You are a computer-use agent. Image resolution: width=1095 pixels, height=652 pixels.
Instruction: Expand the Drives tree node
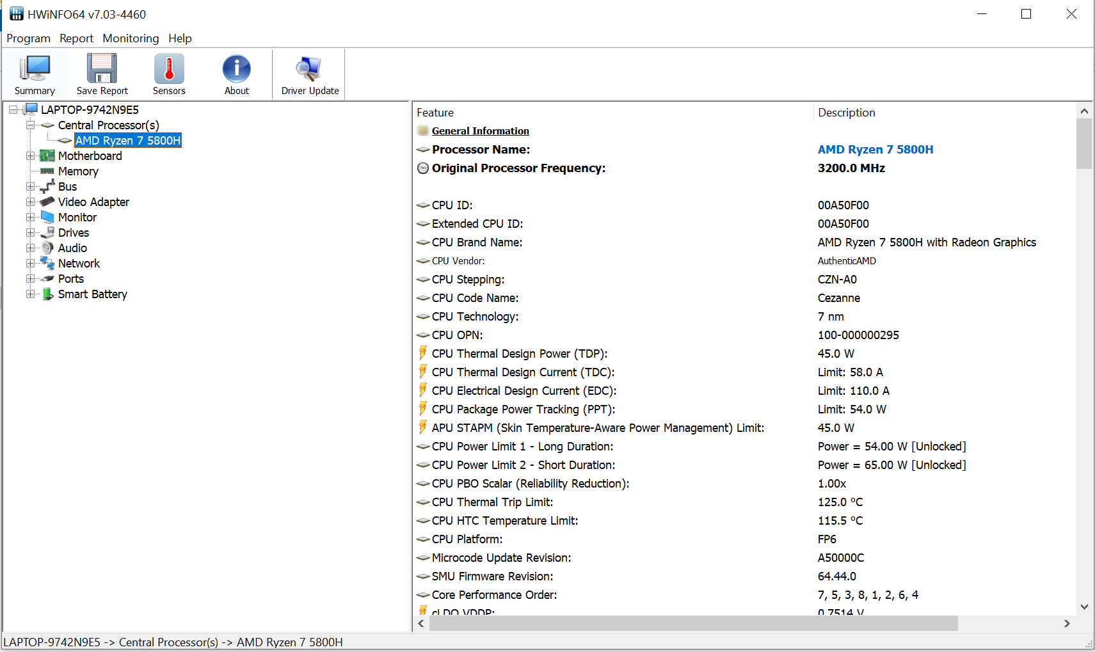tap(30, 233)
